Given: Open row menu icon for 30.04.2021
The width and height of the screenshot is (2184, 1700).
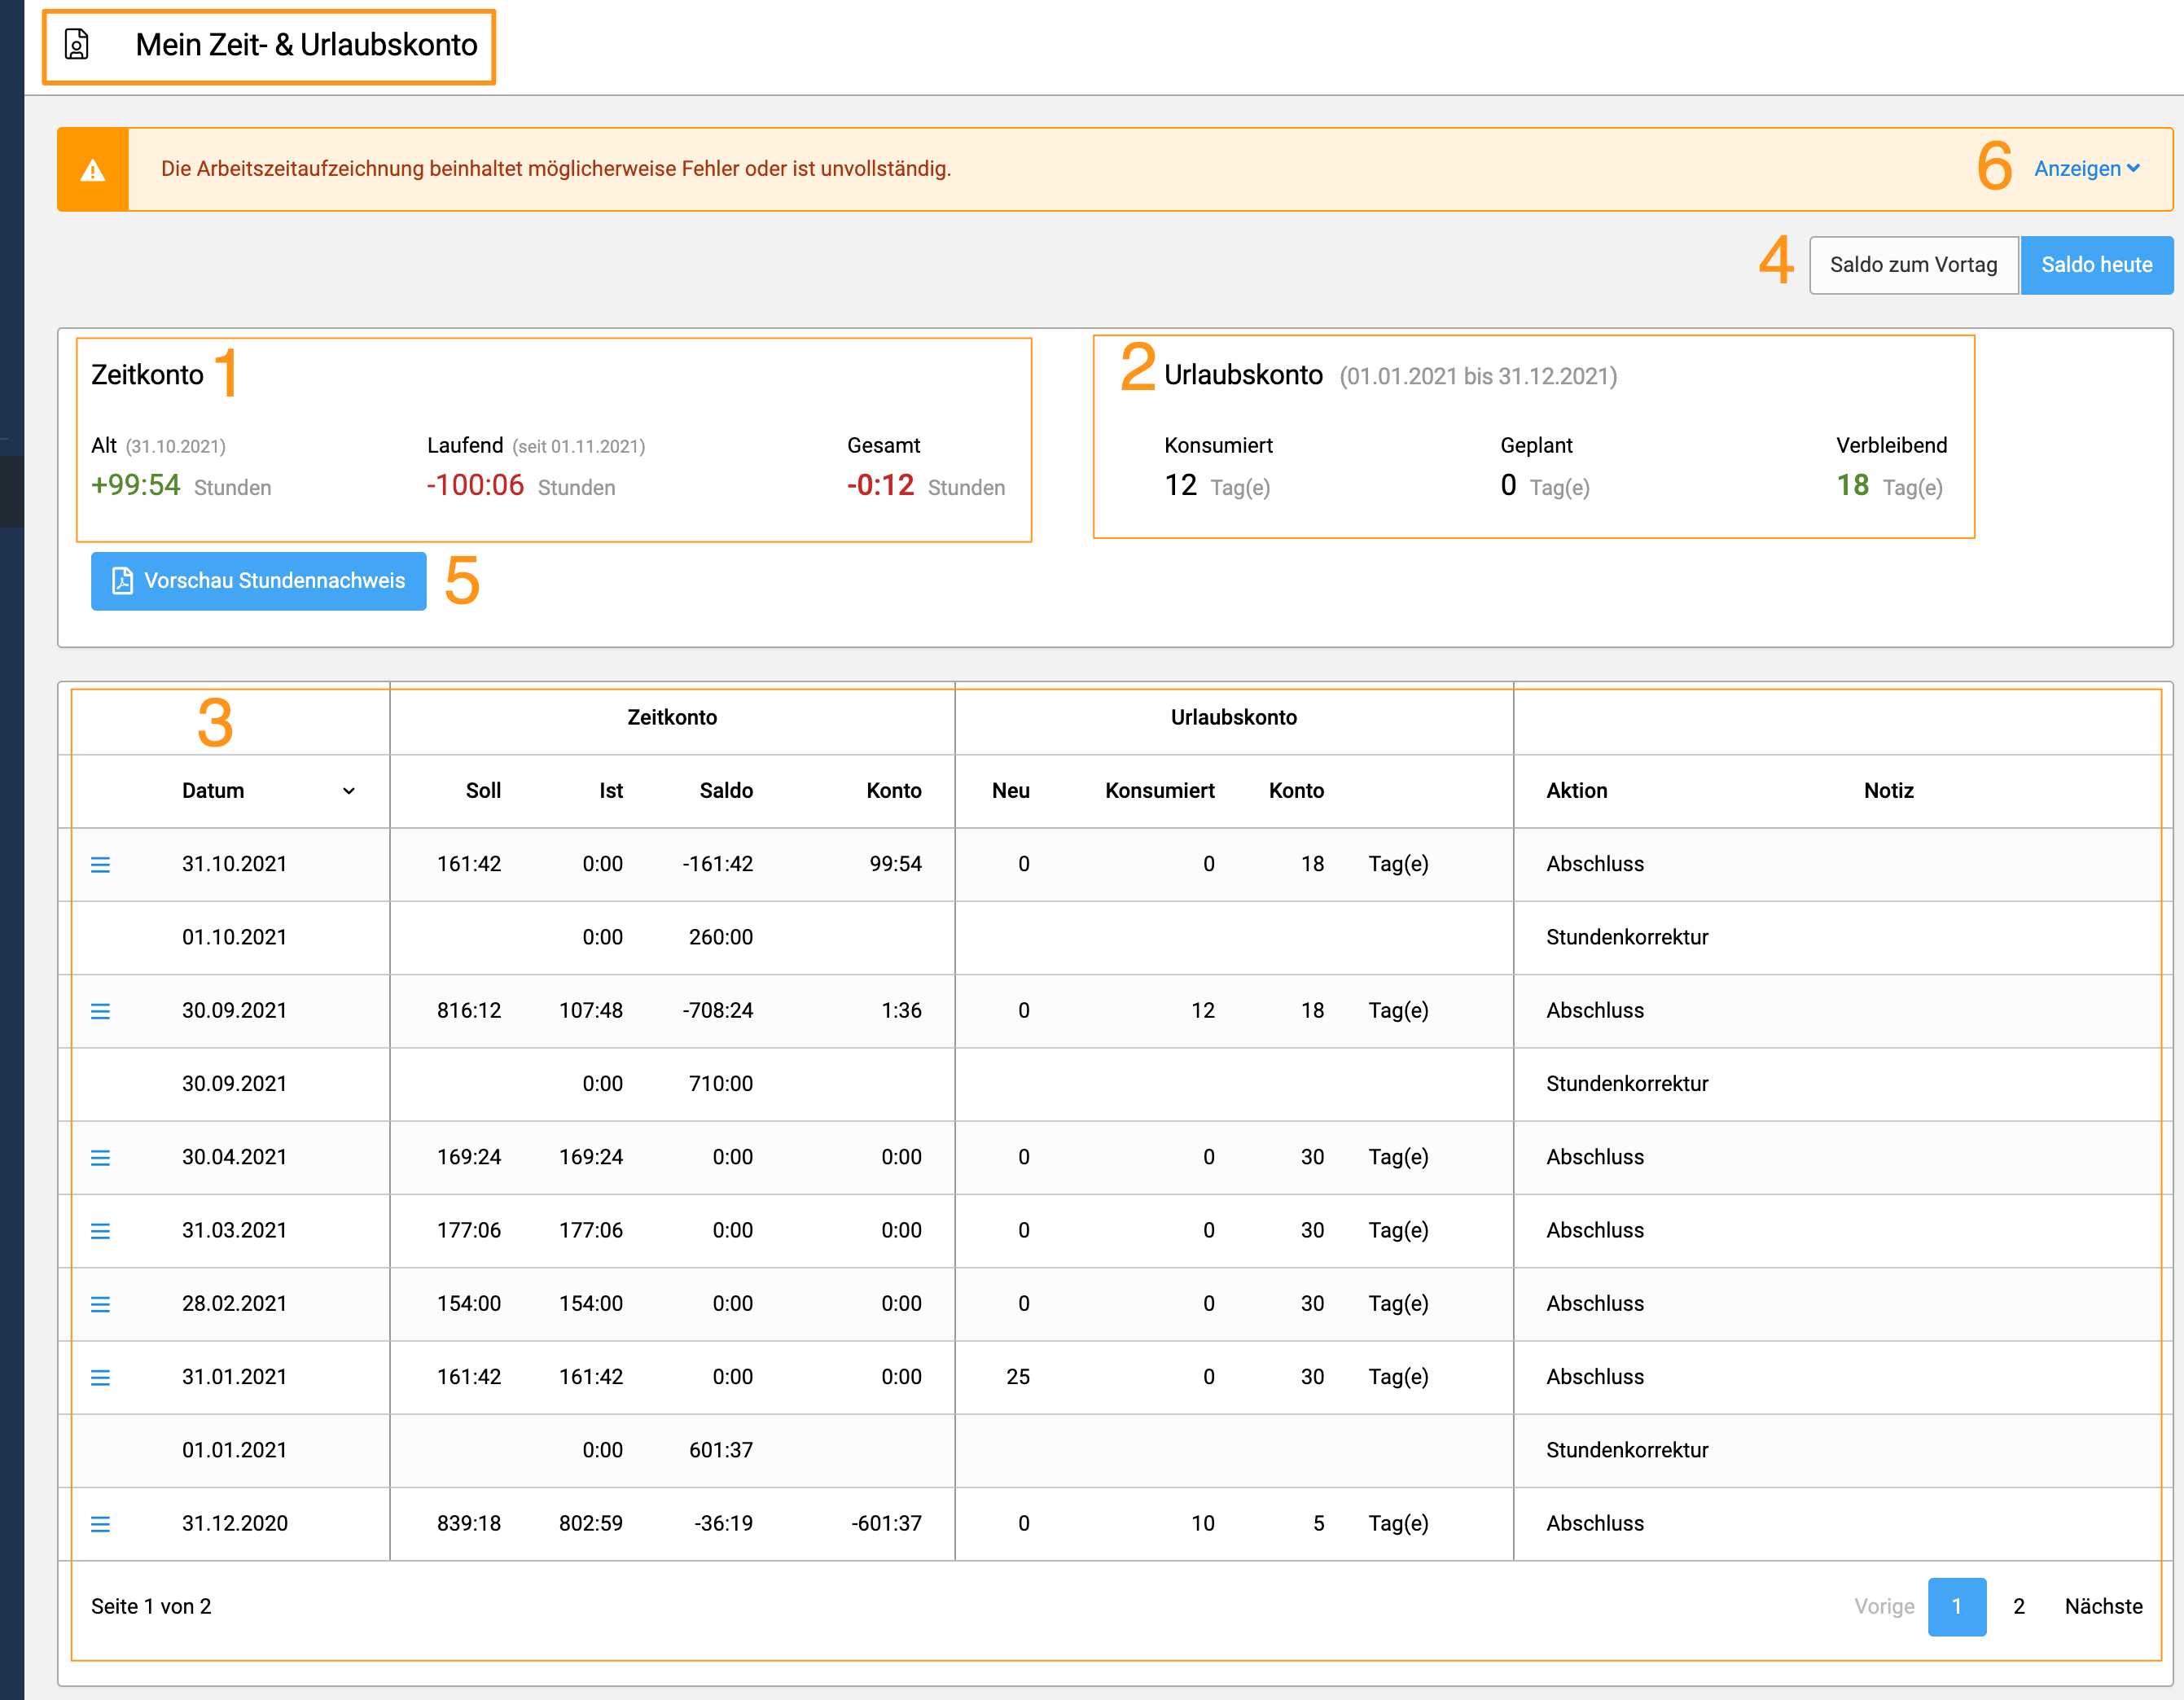Looking at the screenshot, I should point(100,1158).
